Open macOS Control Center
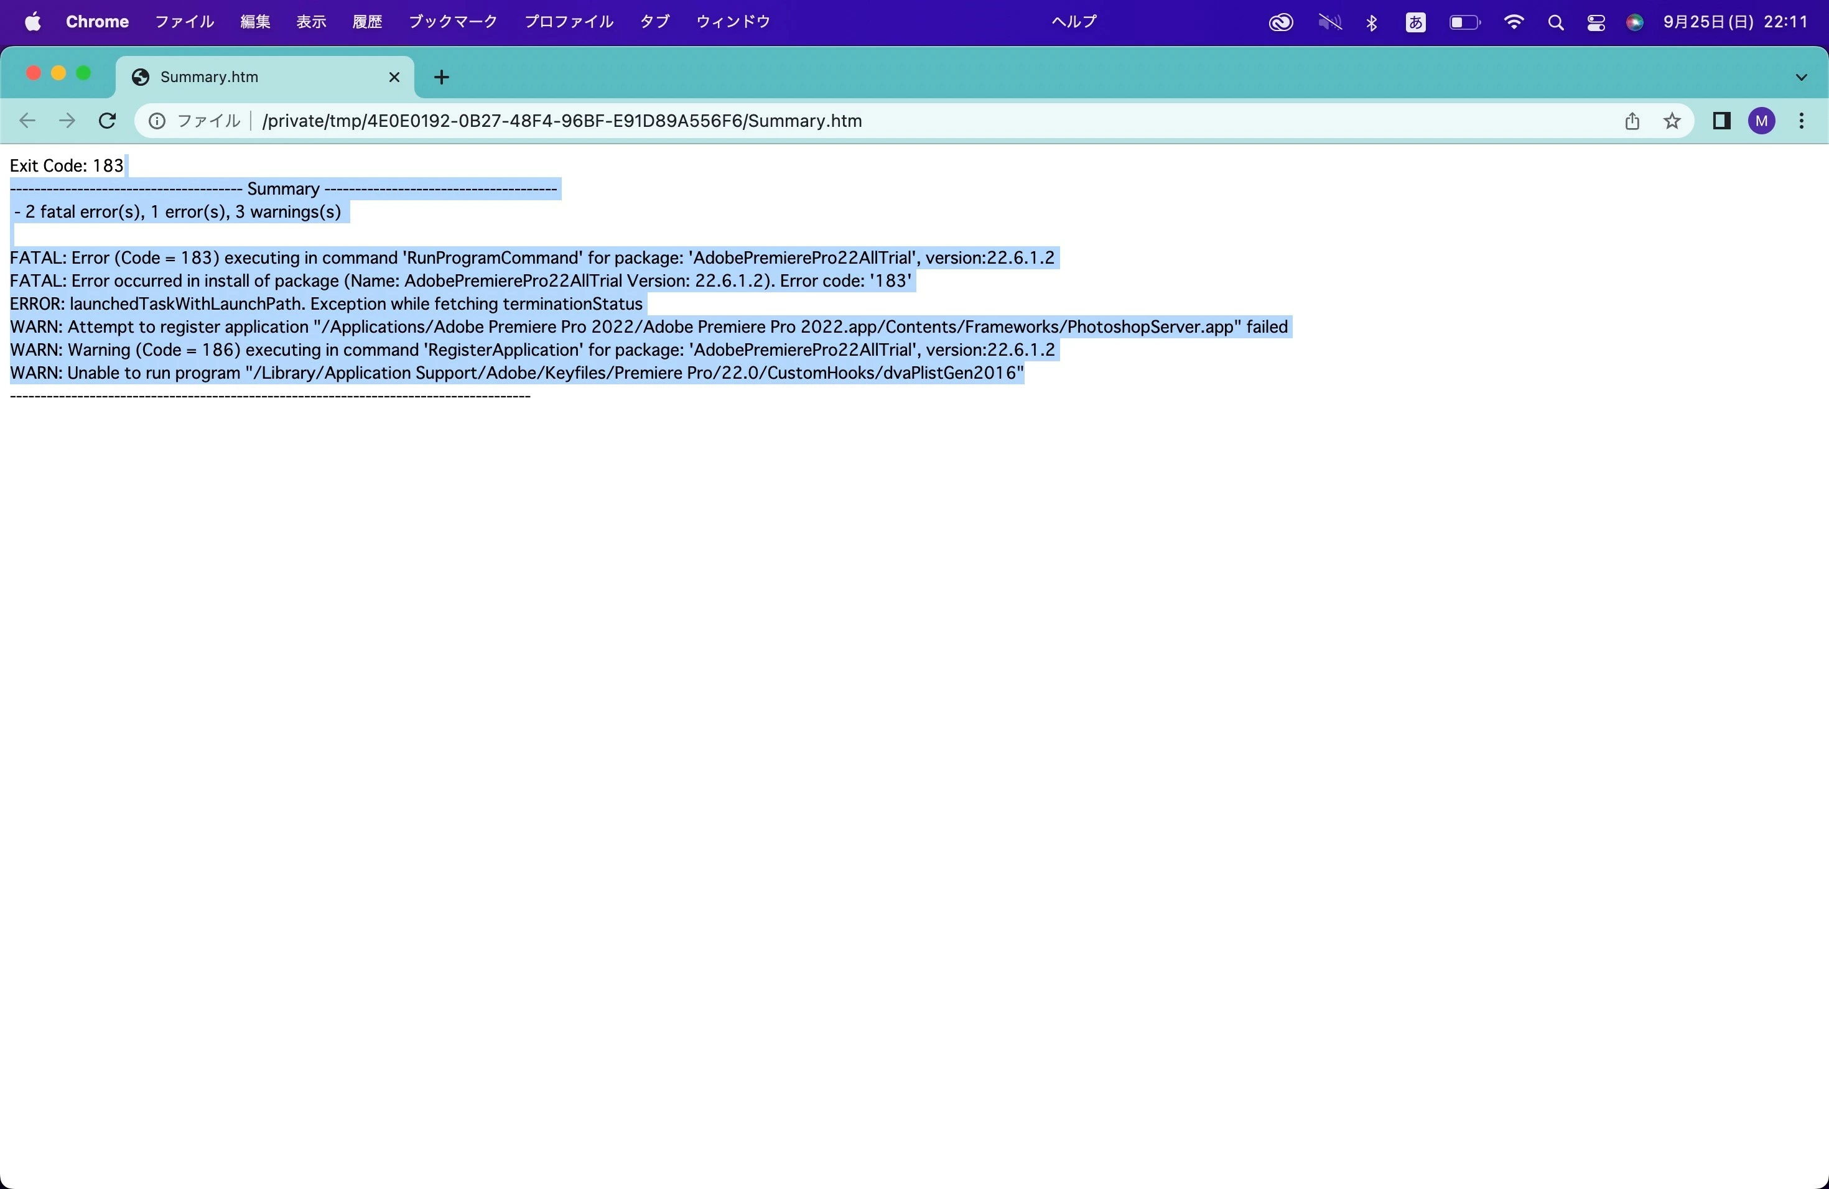The height and width of the screenshot is (1189, 1829). click(x=1595, y=23)
